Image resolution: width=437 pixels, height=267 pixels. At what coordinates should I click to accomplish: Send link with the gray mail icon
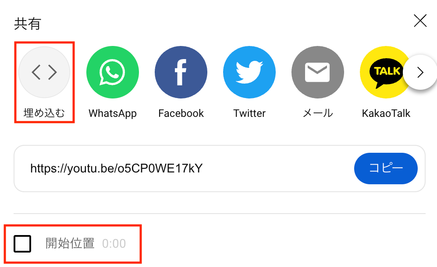click(318, 72)
